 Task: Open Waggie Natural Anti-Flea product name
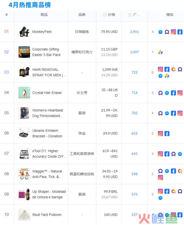(x=47, y=174)
